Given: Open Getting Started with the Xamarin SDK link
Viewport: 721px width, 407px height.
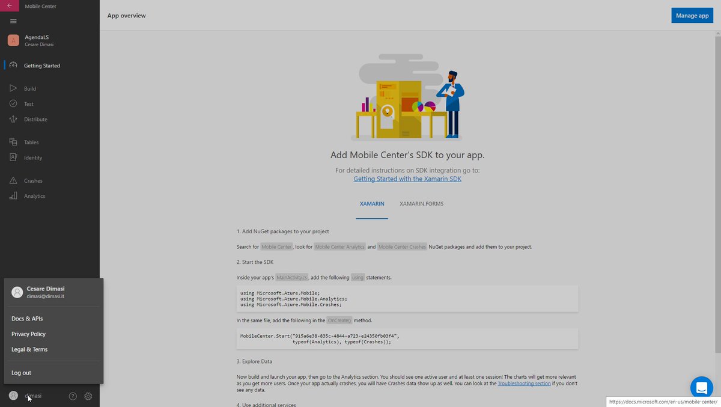Looking at the screenshot, I should point(407,179).
